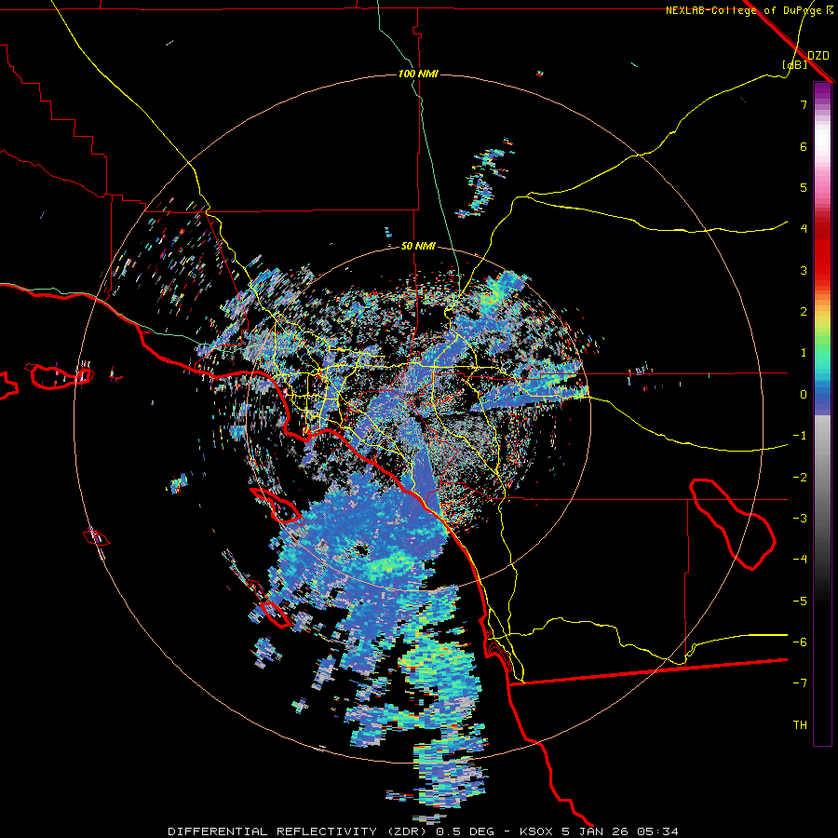
Task: Click the -1 tick label on the scale
Action: (800, 435)
